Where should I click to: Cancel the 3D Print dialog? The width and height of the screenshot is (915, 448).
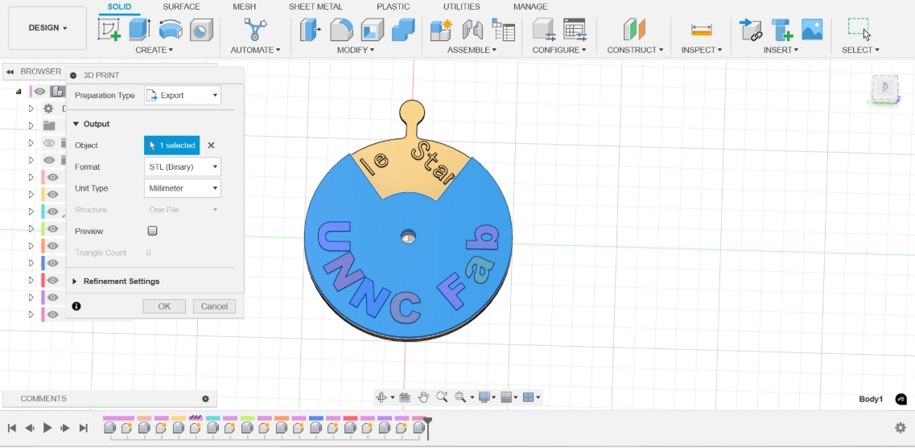tap(214, 306)
